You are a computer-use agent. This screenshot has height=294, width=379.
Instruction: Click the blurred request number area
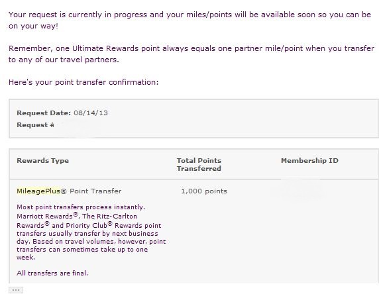click(78, 126)
